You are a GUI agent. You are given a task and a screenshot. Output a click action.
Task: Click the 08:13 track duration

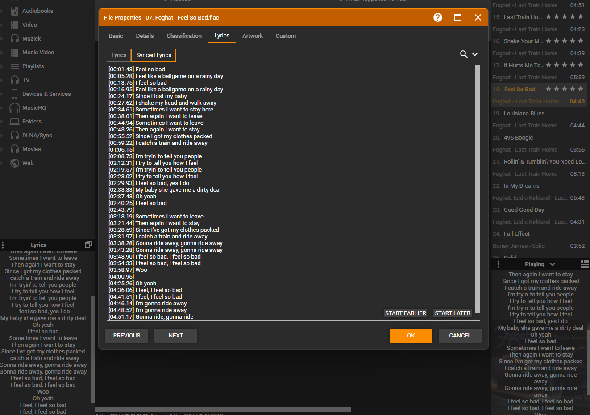coord(577,173)
